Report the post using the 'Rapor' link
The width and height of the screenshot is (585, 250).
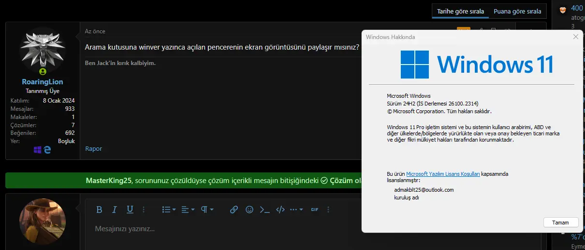pos(94,148)
